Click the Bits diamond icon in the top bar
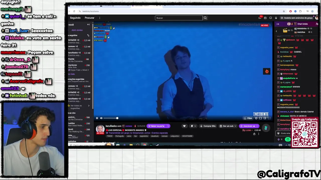Screen dimensions: 321x180 pyautogui.click(x=276, y=18)
